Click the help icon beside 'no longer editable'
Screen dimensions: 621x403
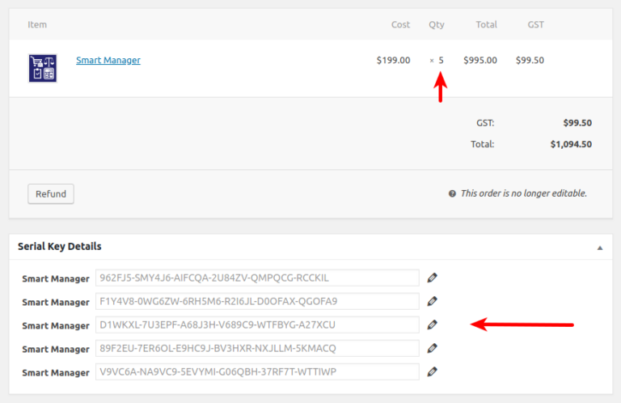(452, 193)
